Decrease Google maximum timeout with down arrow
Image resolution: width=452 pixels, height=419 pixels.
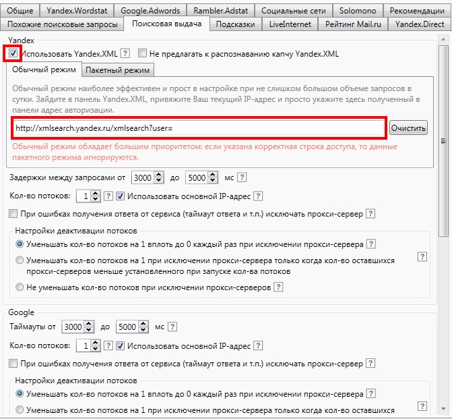(143, 330)
